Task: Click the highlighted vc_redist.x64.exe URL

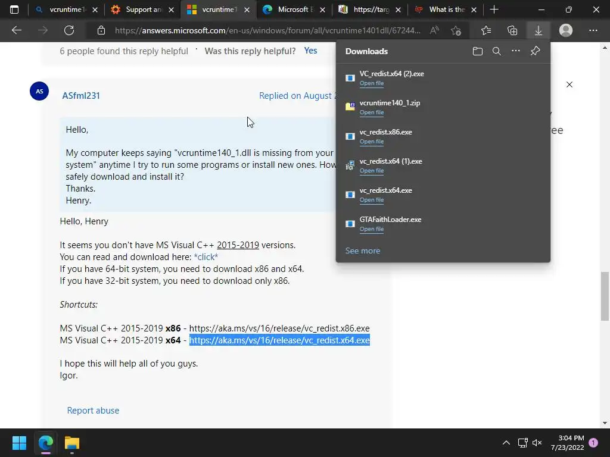Action: tap(279, 340)
